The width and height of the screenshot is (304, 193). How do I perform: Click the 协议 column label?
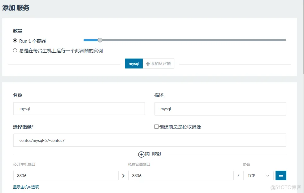click(x=247, y=164)
